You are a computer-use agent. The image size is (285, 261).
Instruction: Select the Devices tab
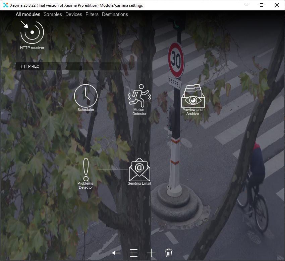click(x=74, y=14)
